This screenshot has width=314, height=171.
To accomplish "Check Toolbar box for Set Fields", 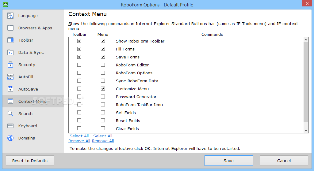I will pos(79,113).
